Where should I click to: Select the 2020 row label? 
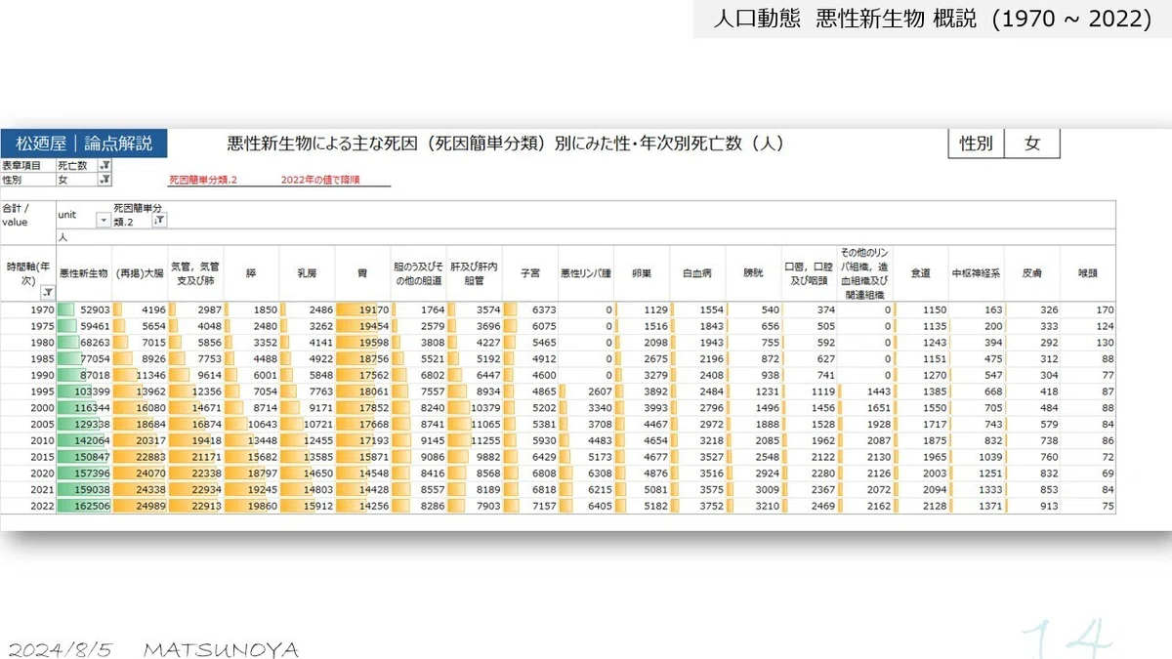(x=28, y=474)
